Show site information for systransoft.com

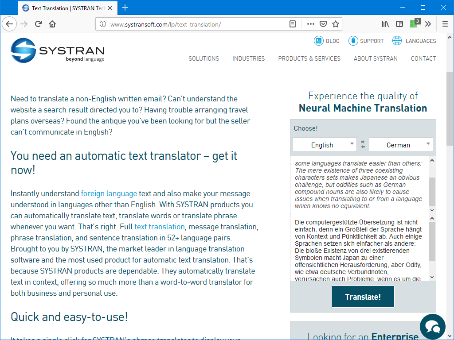click(103, 24)
